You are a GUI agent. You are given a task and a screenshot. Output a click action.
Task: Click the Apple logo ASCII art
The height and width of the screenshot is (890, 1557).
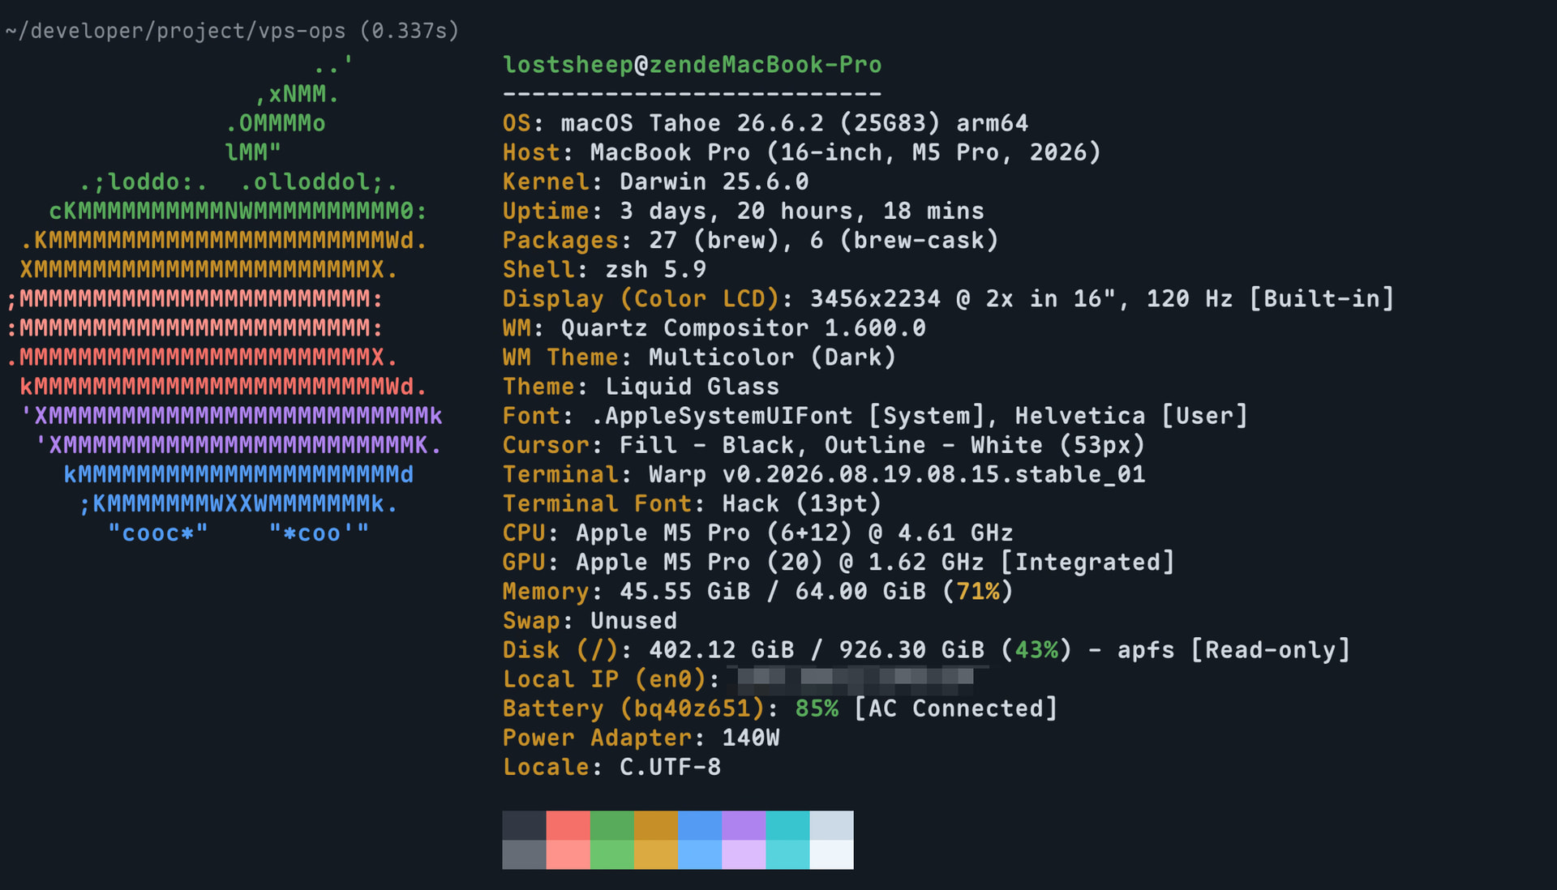pyautogui.click(x=225, y=298)
